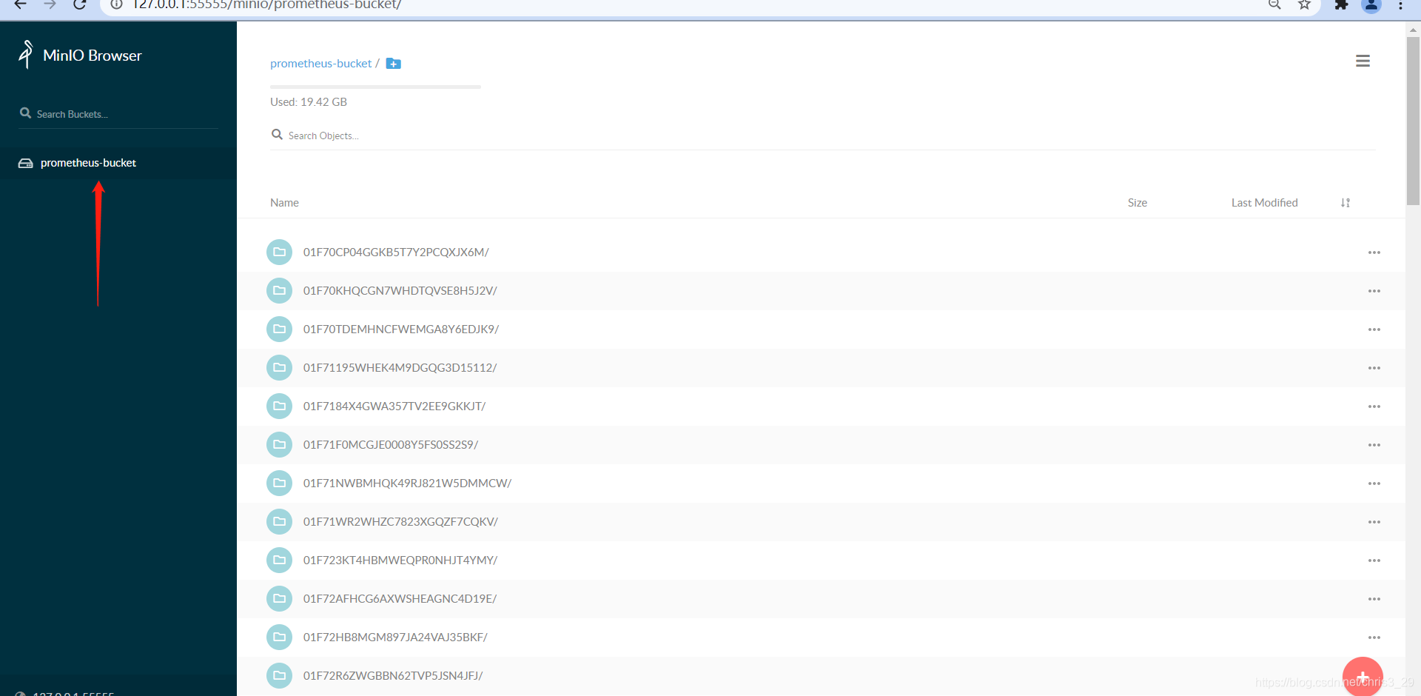The image size is (1421, 696).
Task: Click the MinIO Browser logo icon
Action: click(26, 55)
